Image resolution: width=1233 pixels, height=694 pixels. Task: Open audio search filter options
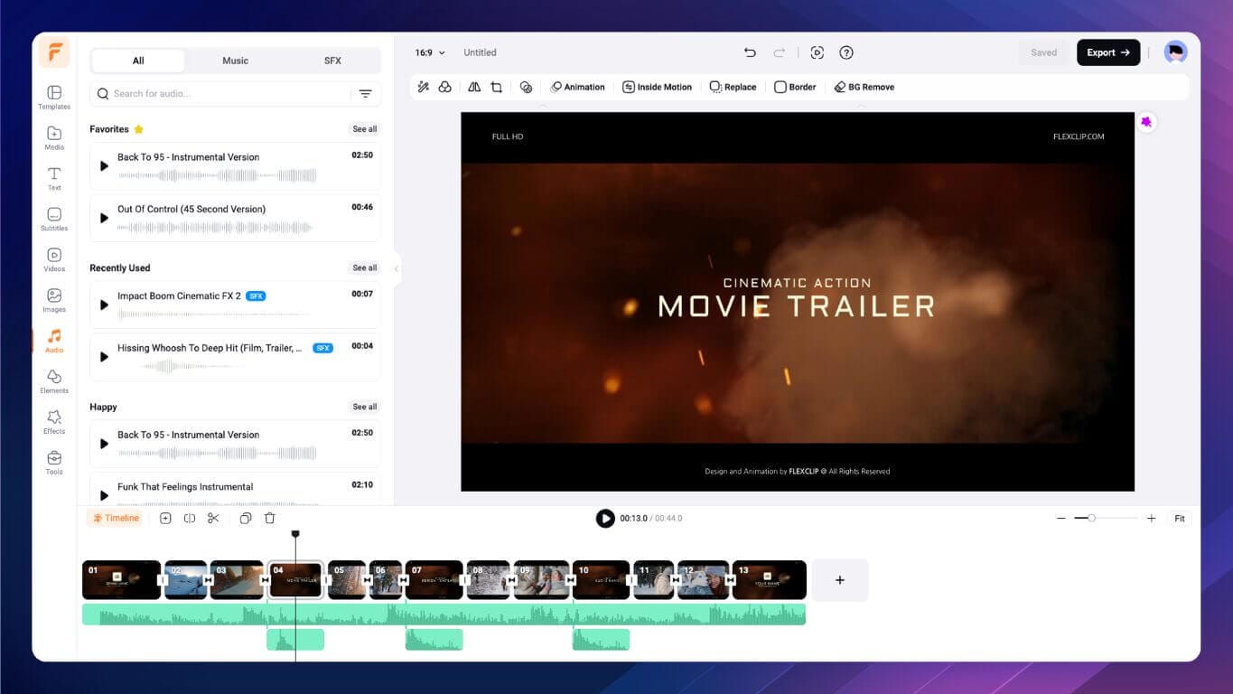click(x=365, y=94)
